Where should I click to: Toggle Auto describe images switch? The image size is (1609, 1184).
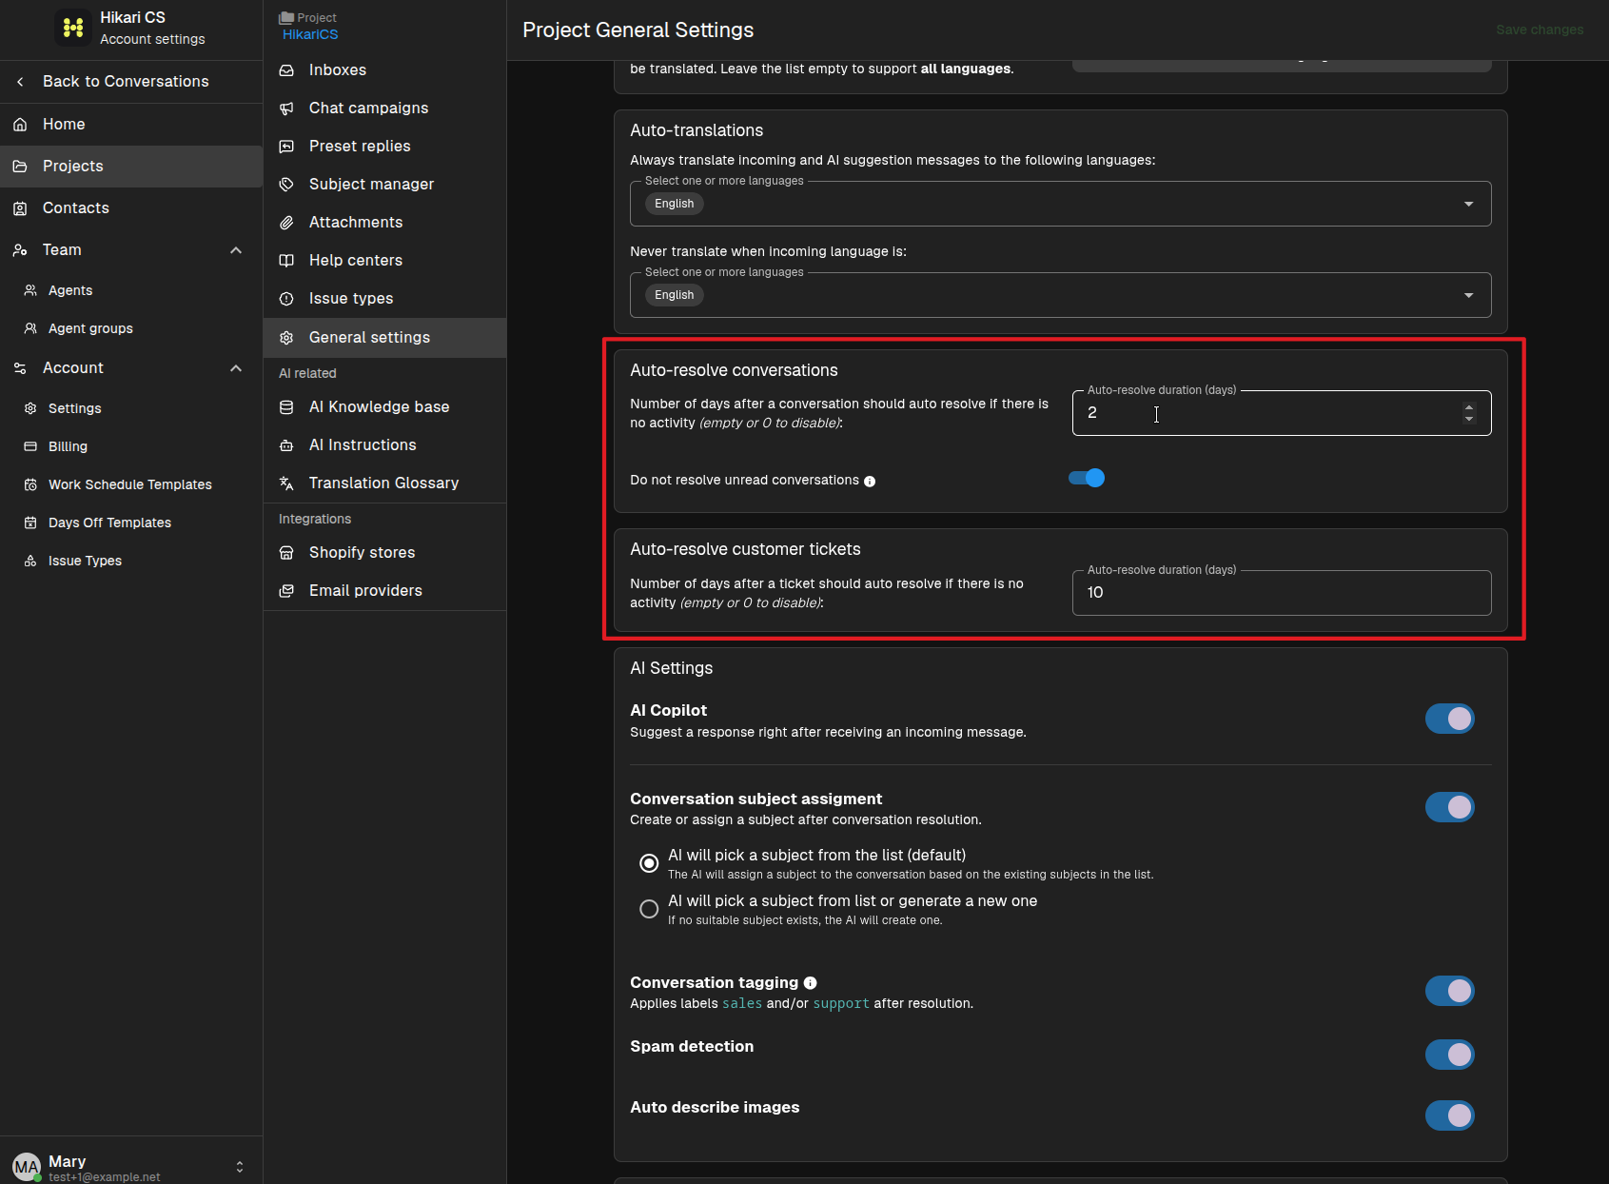click(x=1450, y=1115)
